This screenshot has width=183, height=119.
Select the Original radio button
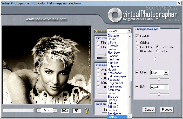click(x=137, y=42)
